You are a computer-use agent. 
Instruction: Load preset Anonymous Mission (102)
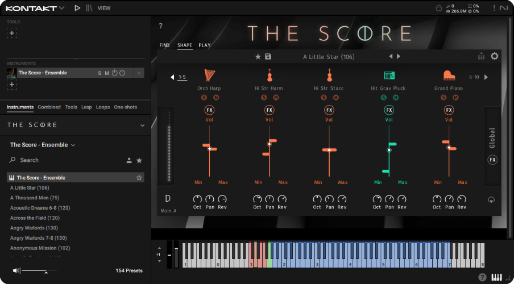pos(40,248)
